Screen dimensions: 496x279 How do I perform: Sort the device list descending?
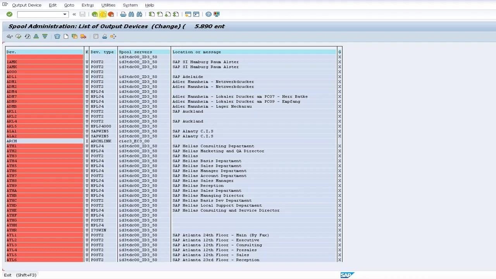click(x=45, y=36)
